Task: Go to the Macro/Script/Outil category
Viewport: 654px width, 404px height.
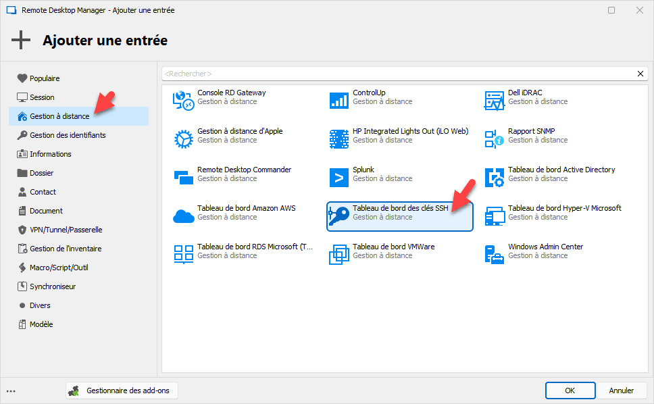Action: coord(59,268)
